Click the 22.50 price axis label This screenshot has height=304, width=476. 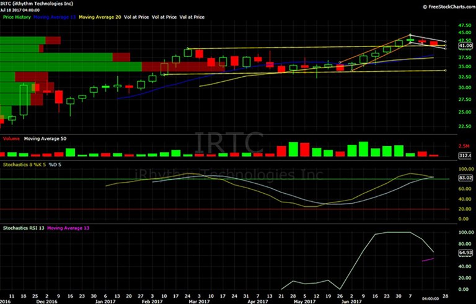coord(465,126)
